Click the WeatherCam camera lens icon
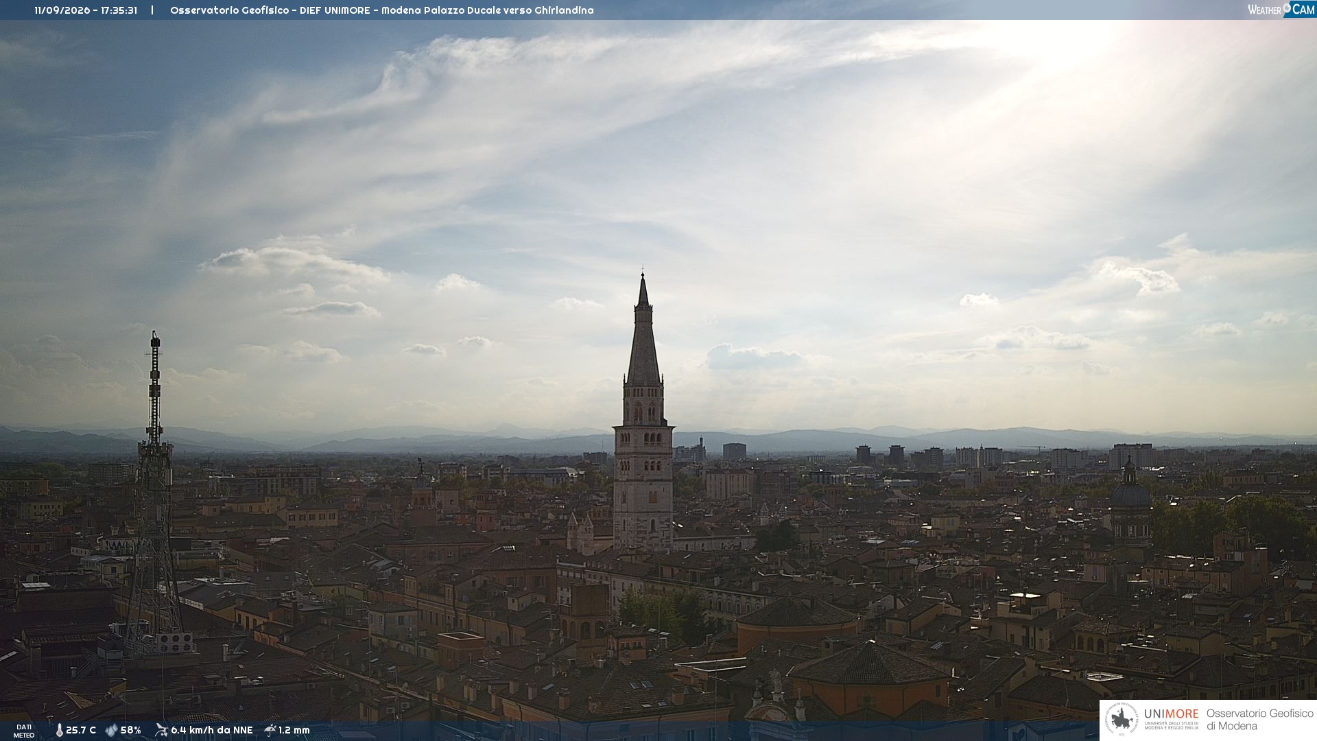The width and height of the screenshot is (1317, 741). tap(1288, 8)
